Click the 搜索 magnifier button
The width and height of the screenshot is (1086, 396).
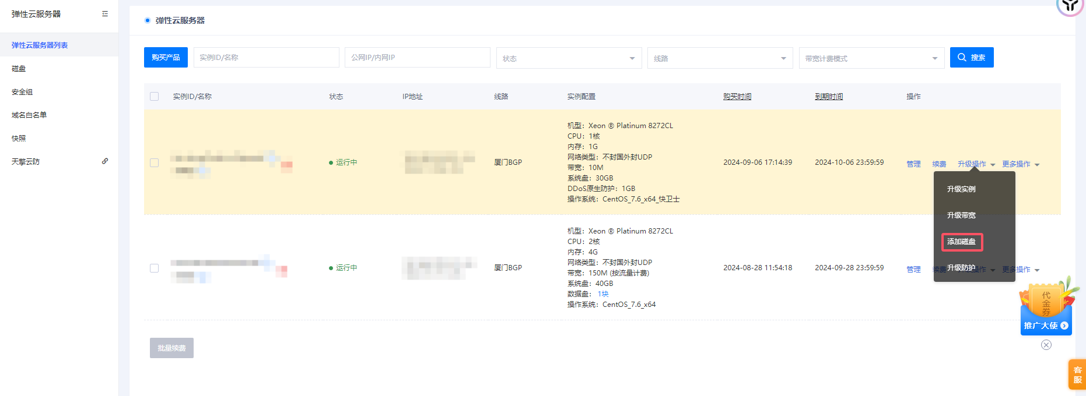(x=971, y=58)
